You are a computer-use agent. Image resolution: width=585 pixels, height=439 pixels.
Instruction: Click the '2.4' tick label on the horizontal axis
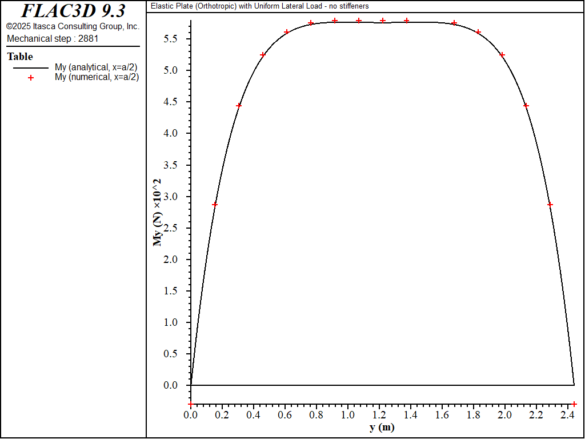coord(566,414)
